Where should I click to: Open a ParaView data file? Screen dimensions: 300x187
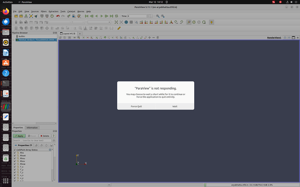(16, 16)
